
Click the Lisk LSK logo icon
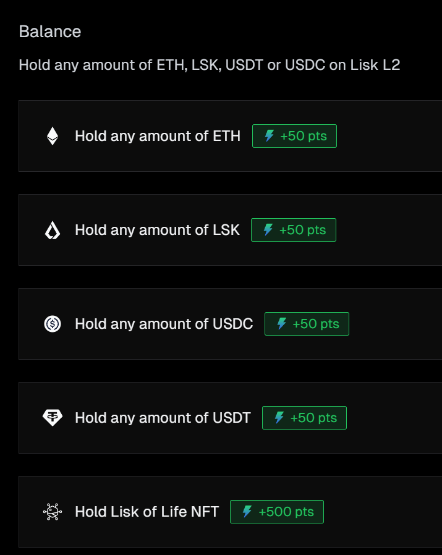point(53,230)
